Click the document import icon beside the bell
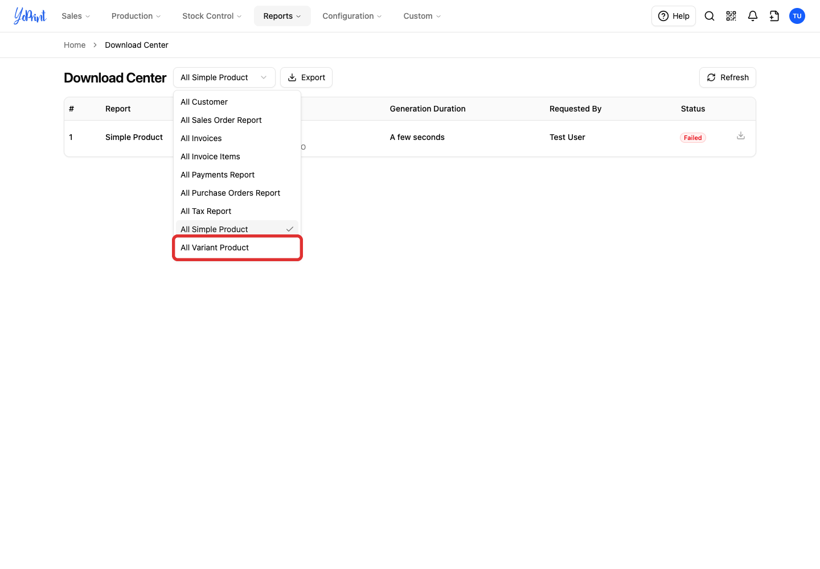Viewport: 820px width, 569px height. click(x=774, y=16)
